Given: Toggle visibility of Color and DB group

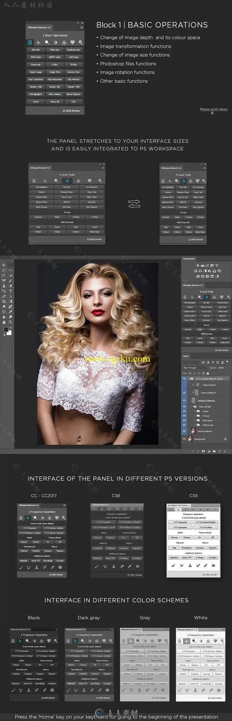Looking at the screenshot, I should pos(184,407).
